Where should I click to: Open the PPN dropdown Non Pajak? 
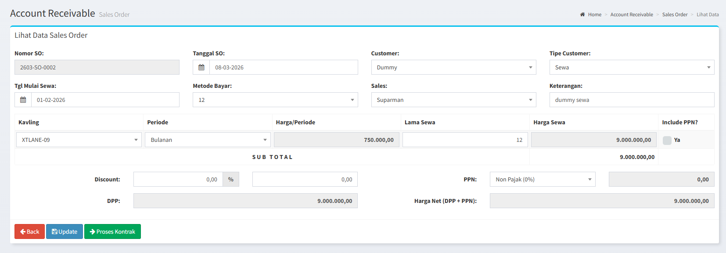[x=542, y=179]
